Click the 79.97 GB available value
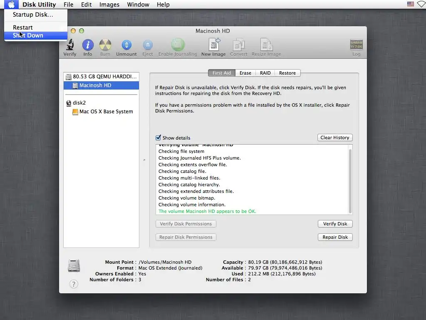 285,268
